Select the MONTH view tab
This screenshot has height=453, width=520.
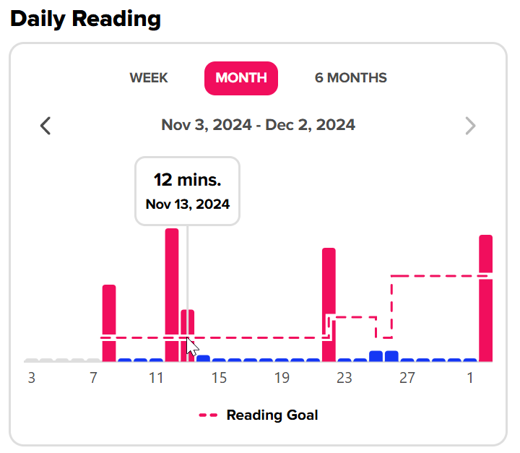(241, 78)
